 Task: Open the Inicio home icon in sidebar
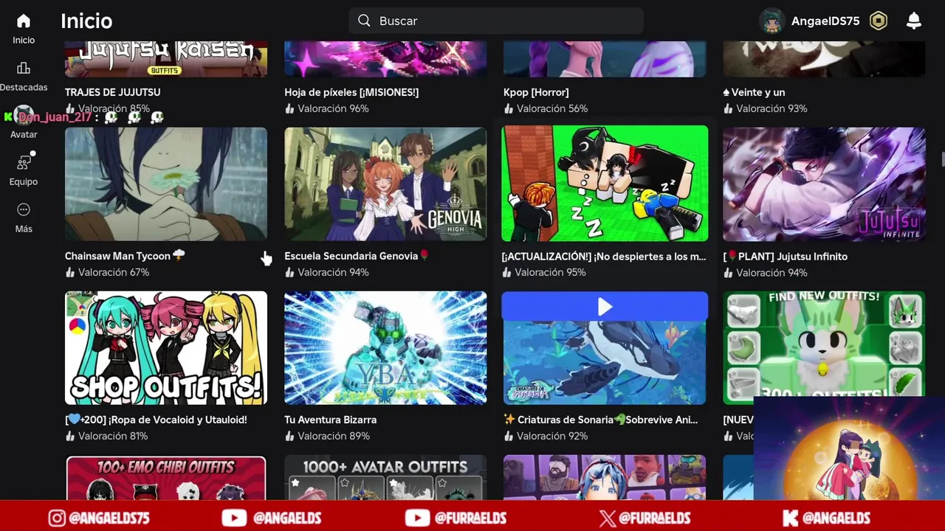[24, 21]
